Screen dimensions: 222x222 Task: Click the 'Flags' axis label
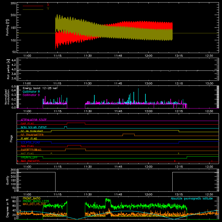[11, 138]
